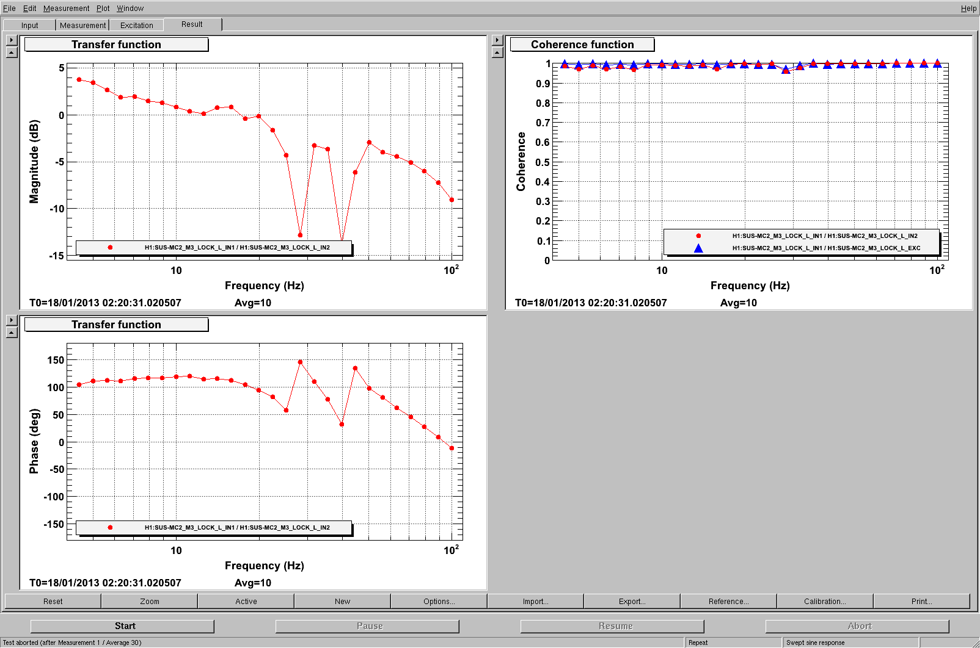Image resolution: width=980 pixels, height=648 pixels.
Task: Open the Reference dialog
Action: coord(728,601)
